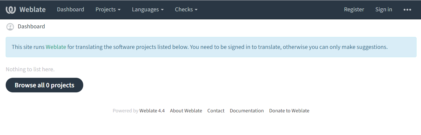421x135 pixels.
Task: Open the Weblate 4.4 footer link
Action: tap(152, 111)
